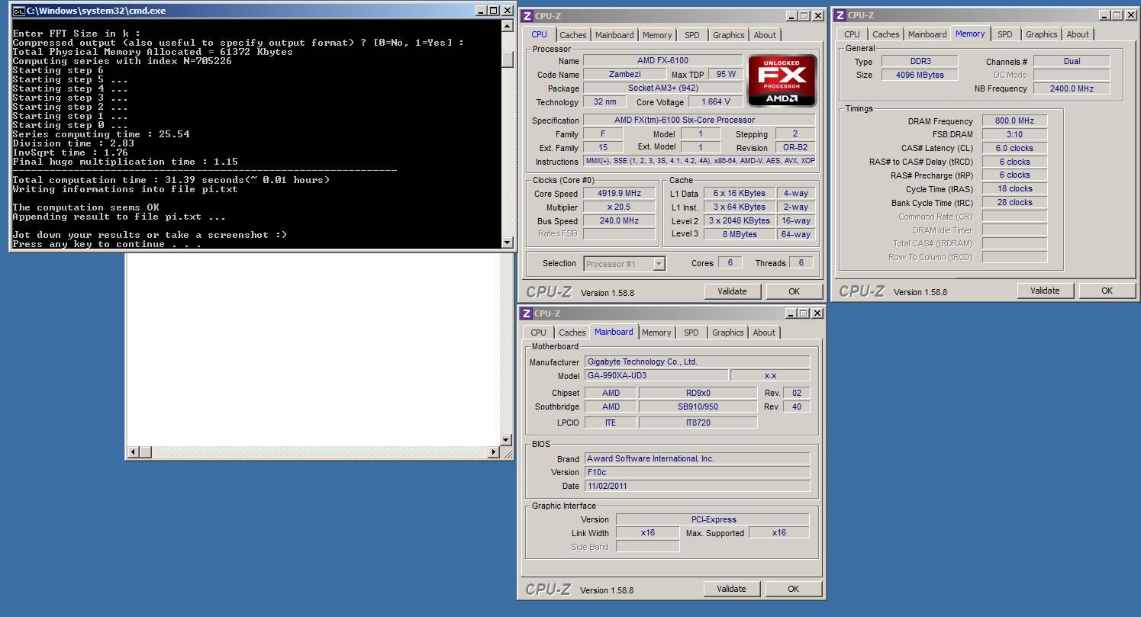Viewport: 1141px width, 617px height.
Task: Click the white window's scroll left arrow
Action: point(133,452)
